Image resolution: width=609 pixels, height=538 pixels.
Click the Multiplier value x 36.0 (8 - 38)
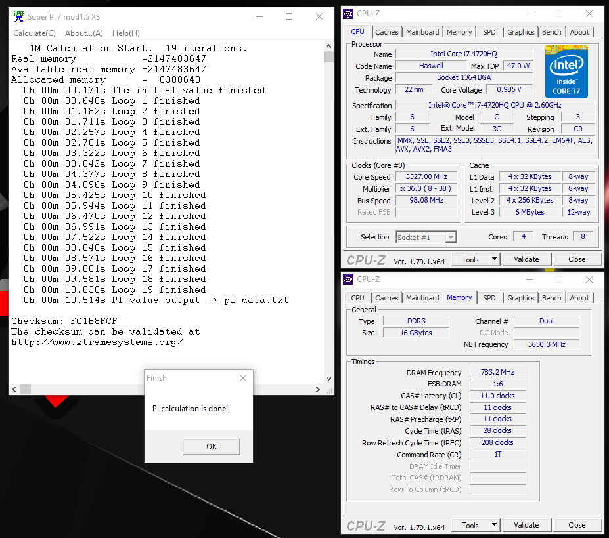point(426,188)
